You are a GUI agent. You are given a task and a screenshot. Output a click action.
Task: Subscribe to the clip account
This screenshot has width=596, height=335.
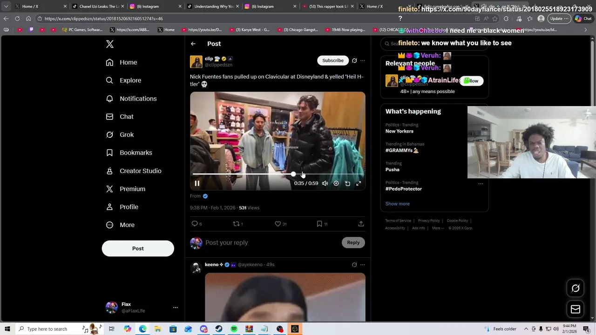pyautogui.click(x=333, y=60)
